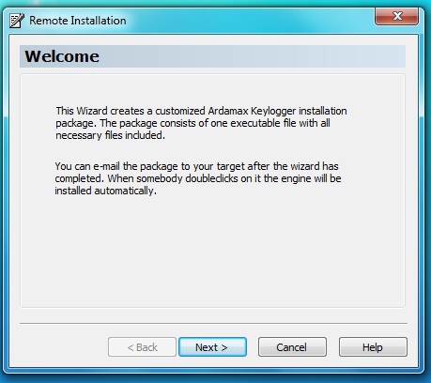
Task: Click the blue header banner right of Welcome
Action: [x=251, y=56]
